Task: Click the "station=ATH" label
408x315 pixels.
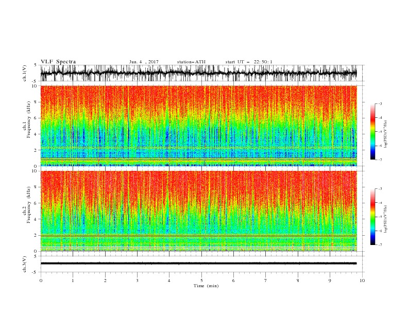Action: tap(191, 62)
